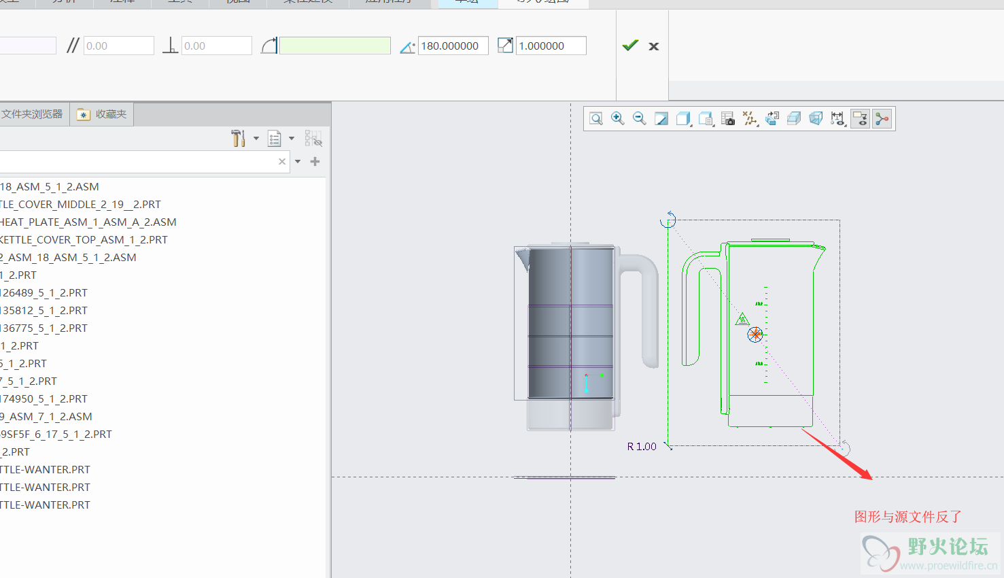Click the tree Show list icon
1004x578 pixels.
275,139
